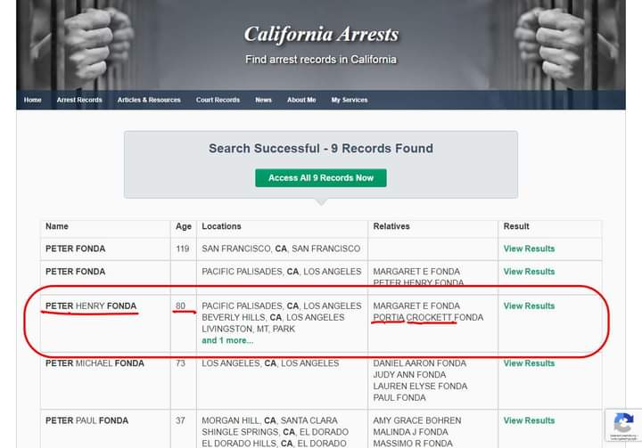Navigate to Court Records
The image size is (642, 448).
pos(218,100)
